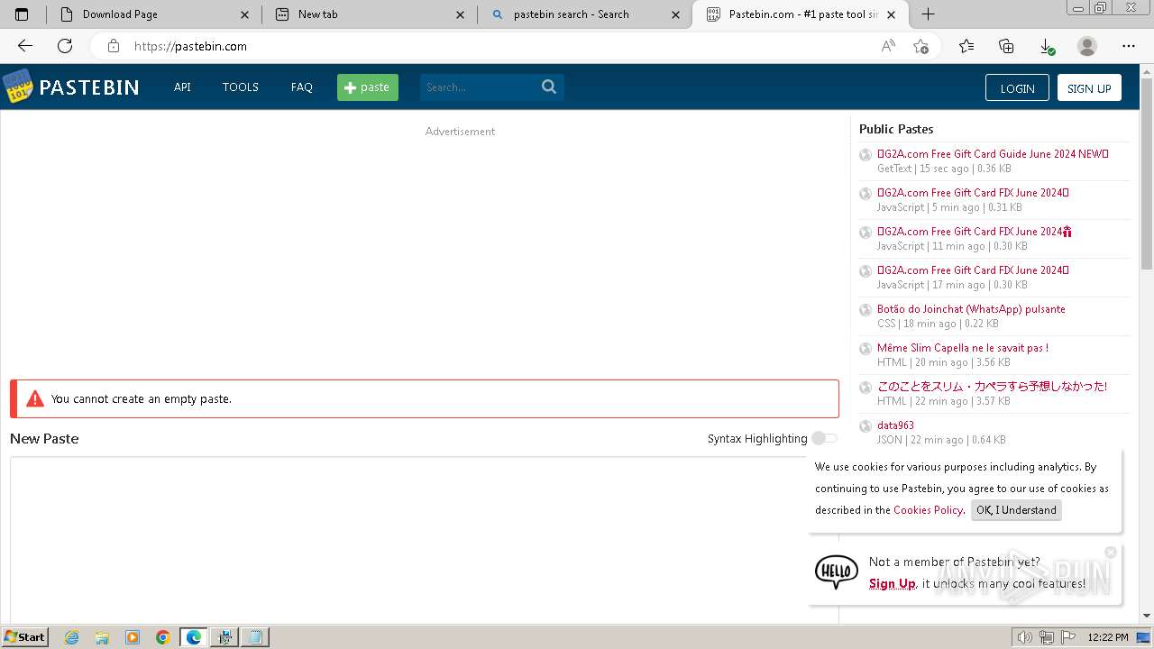Open File Explorer from the taskbar
This screenshot has width=1154, height=649.
102,637
